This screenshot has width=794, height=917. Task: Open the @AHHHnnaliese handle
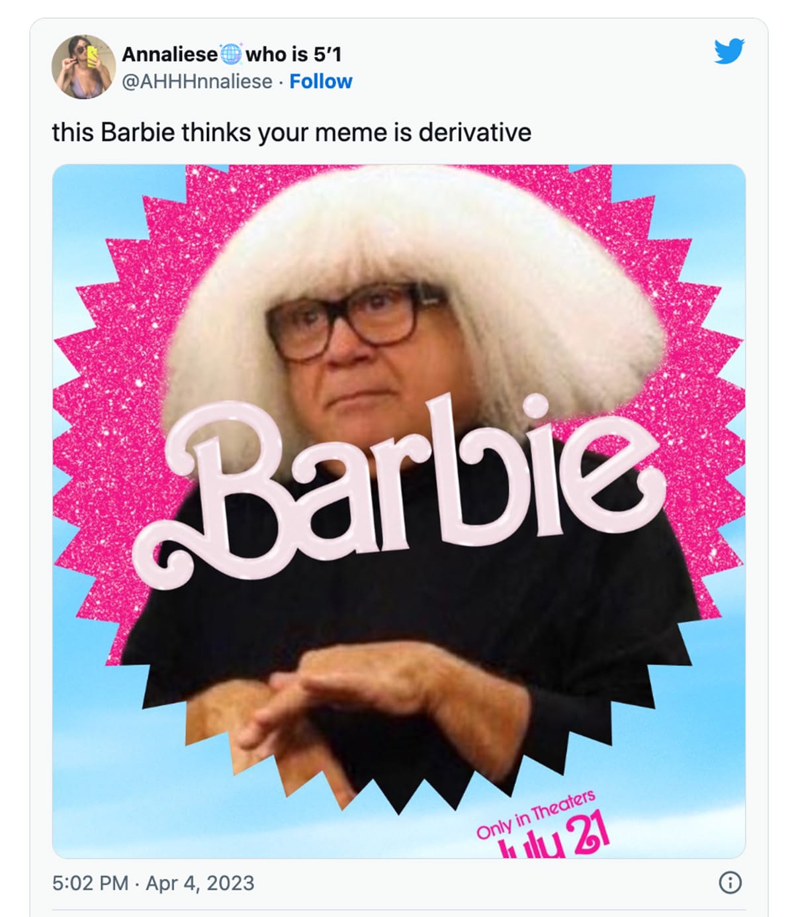pyautogui.click(x=197, y=81)
